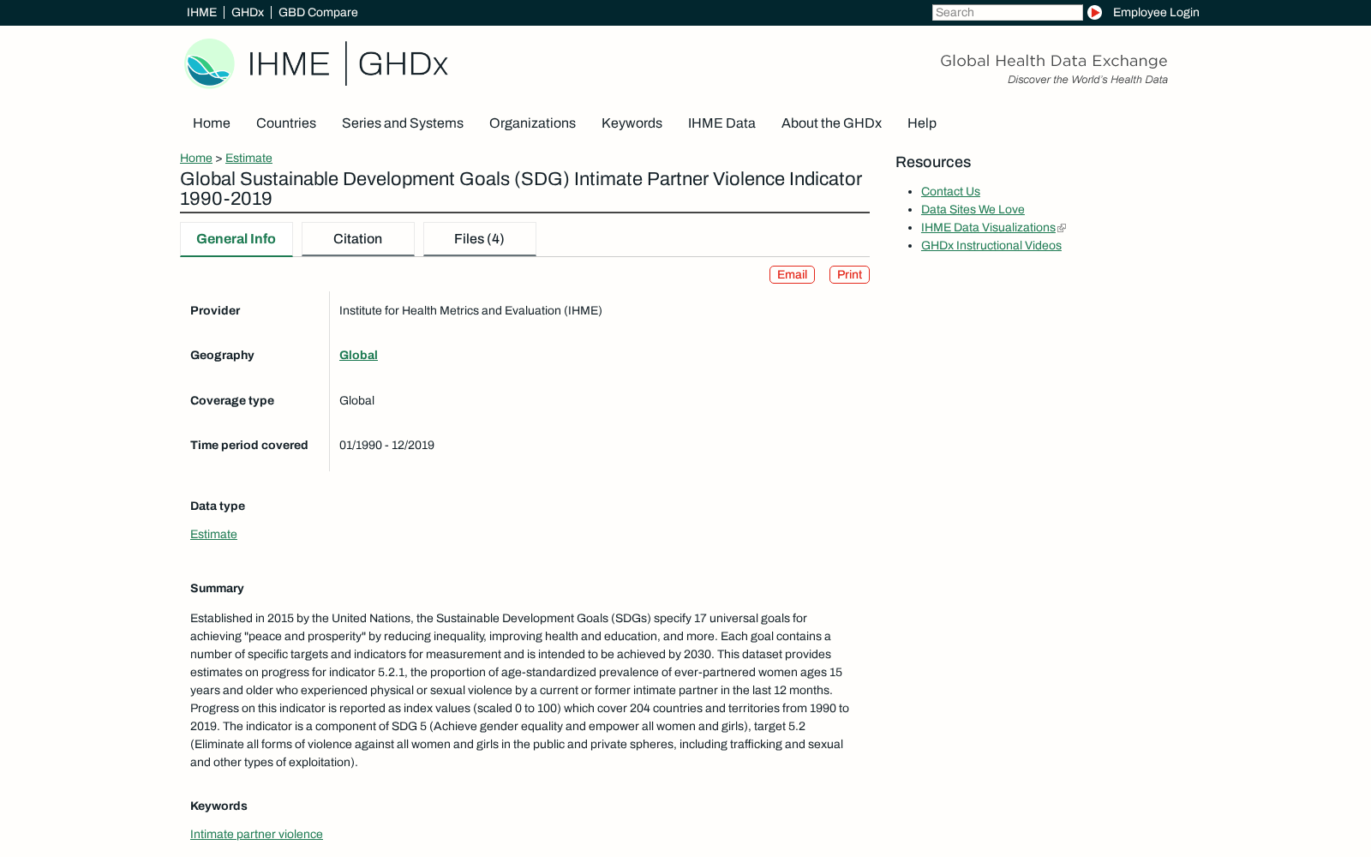The height and width of the screenshot is (857, 1371).
Task: Click the time period value '01/1990 - 12/2019'
Action: [386, 446]
